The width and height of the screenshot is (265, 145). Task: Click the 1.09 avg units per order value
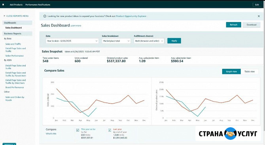tap(142, 61)
